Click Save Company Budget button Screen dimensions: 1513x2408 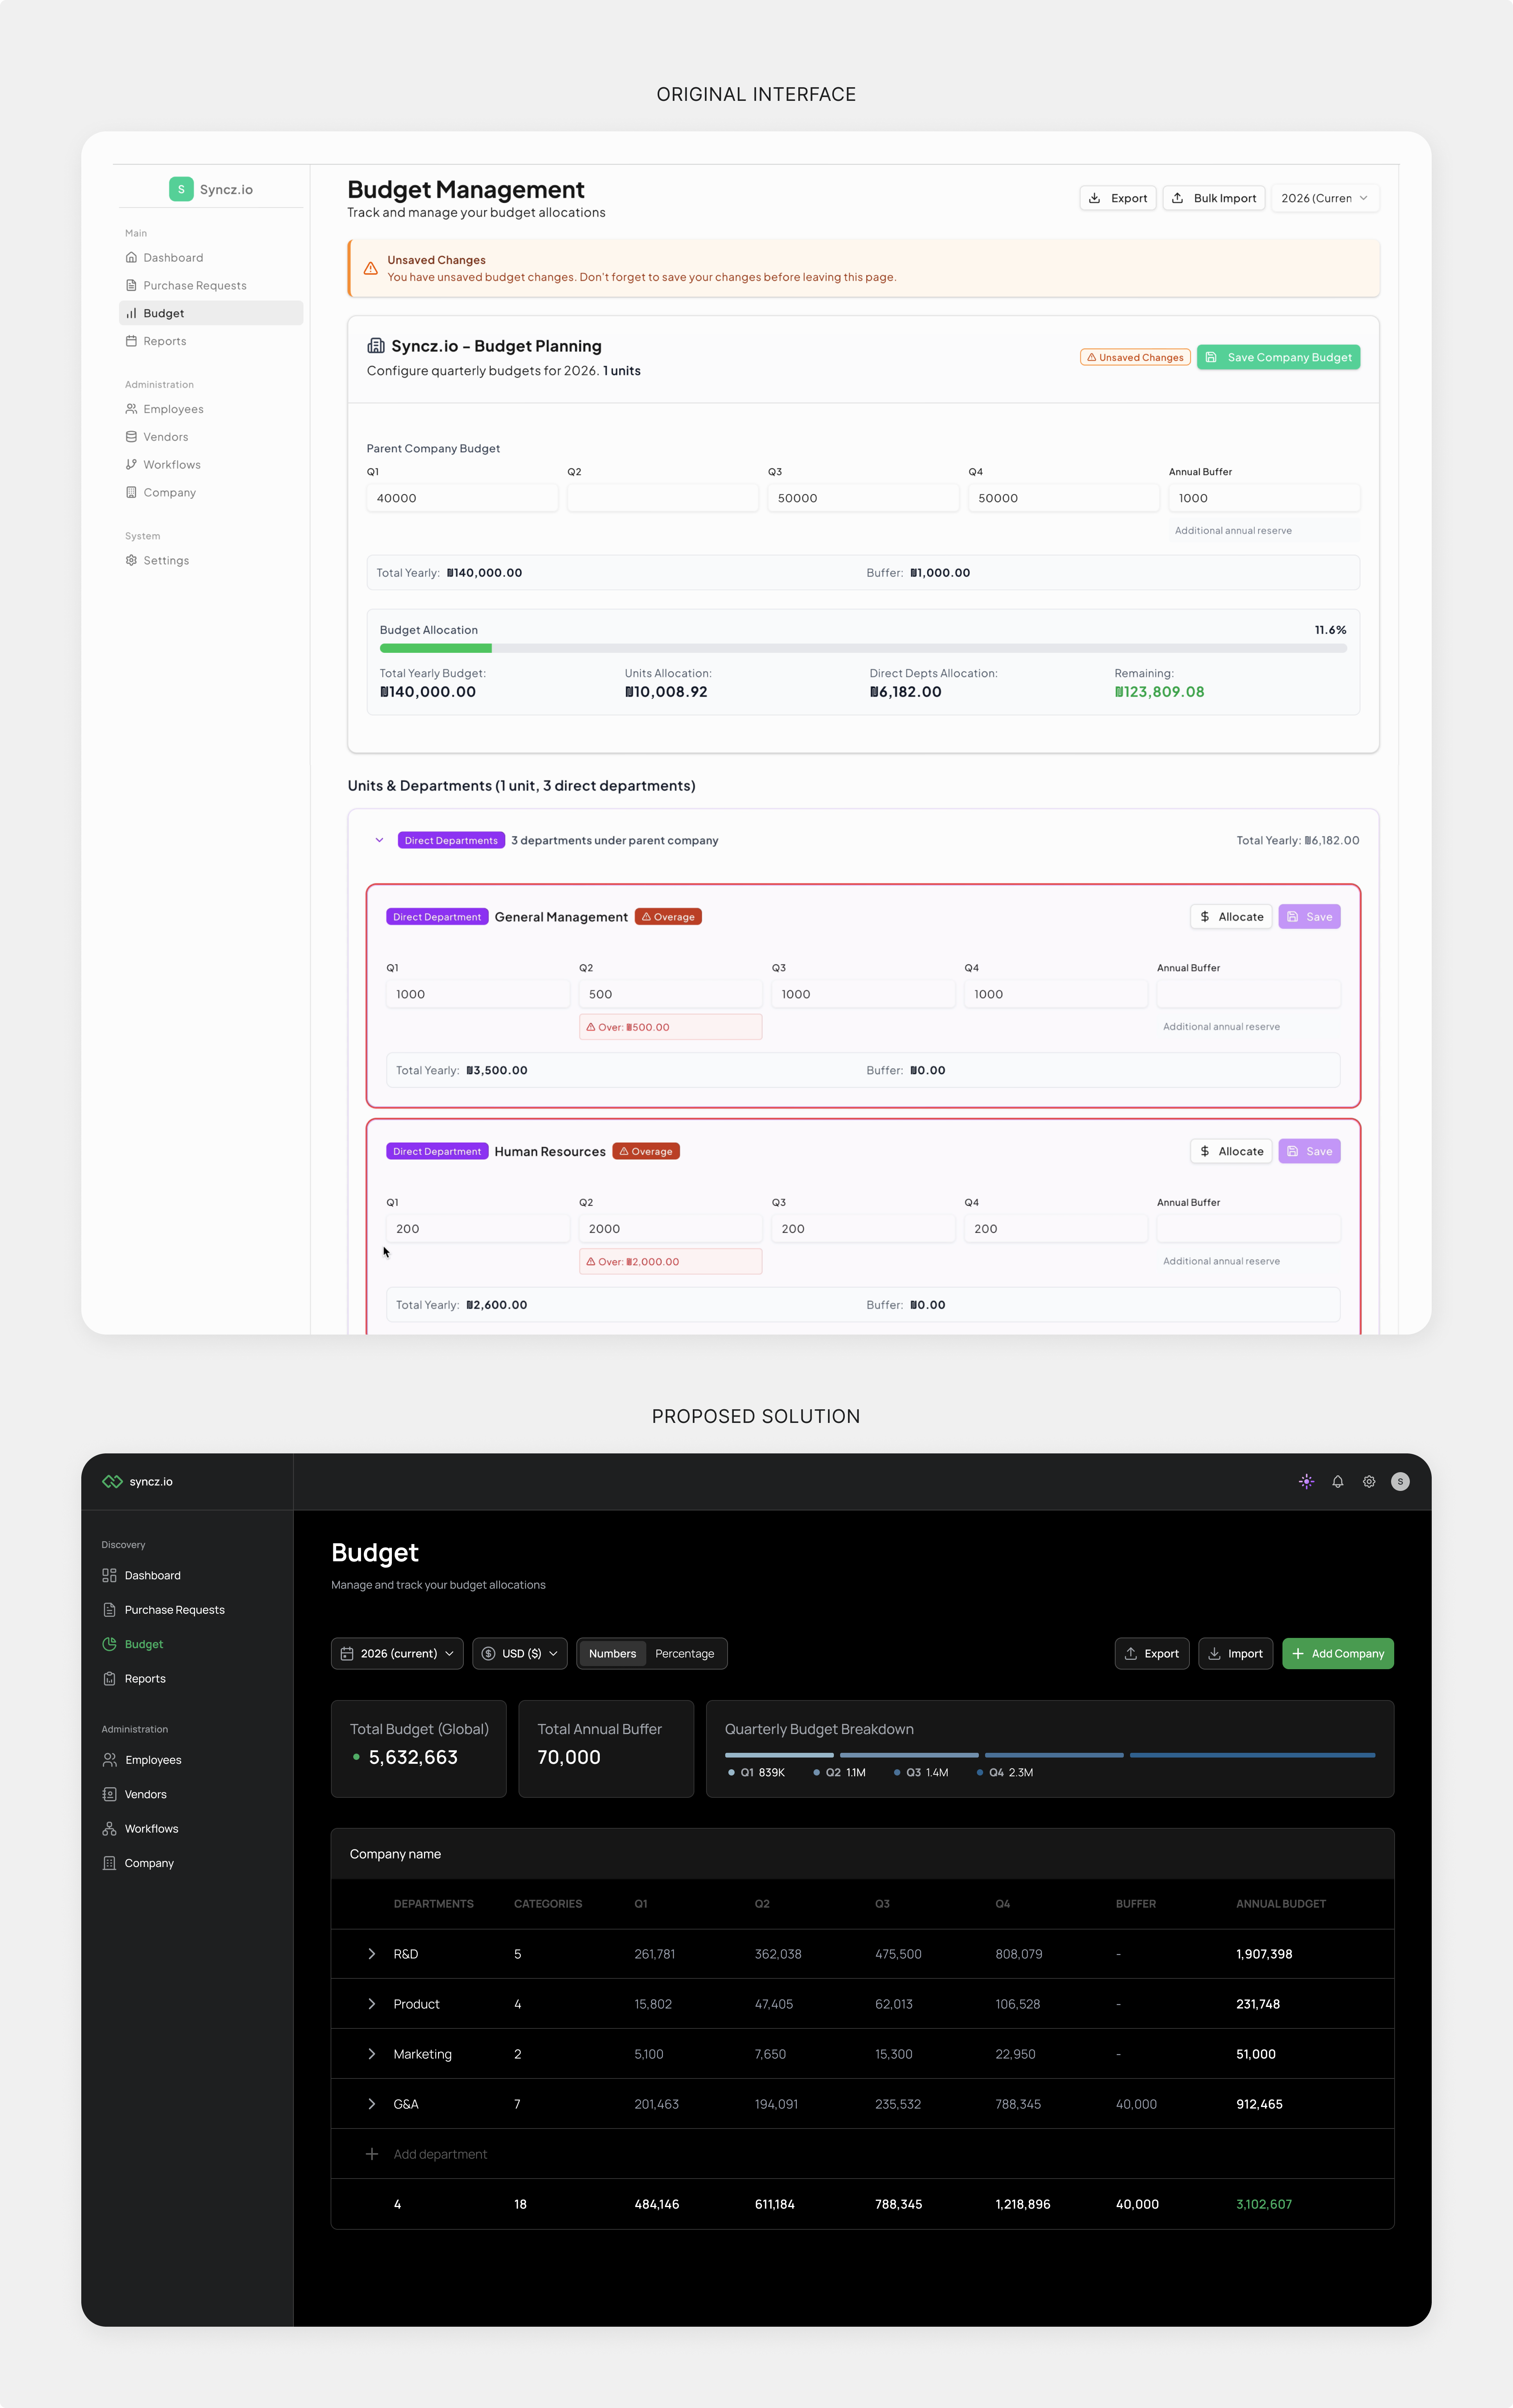coord(1278,357)
